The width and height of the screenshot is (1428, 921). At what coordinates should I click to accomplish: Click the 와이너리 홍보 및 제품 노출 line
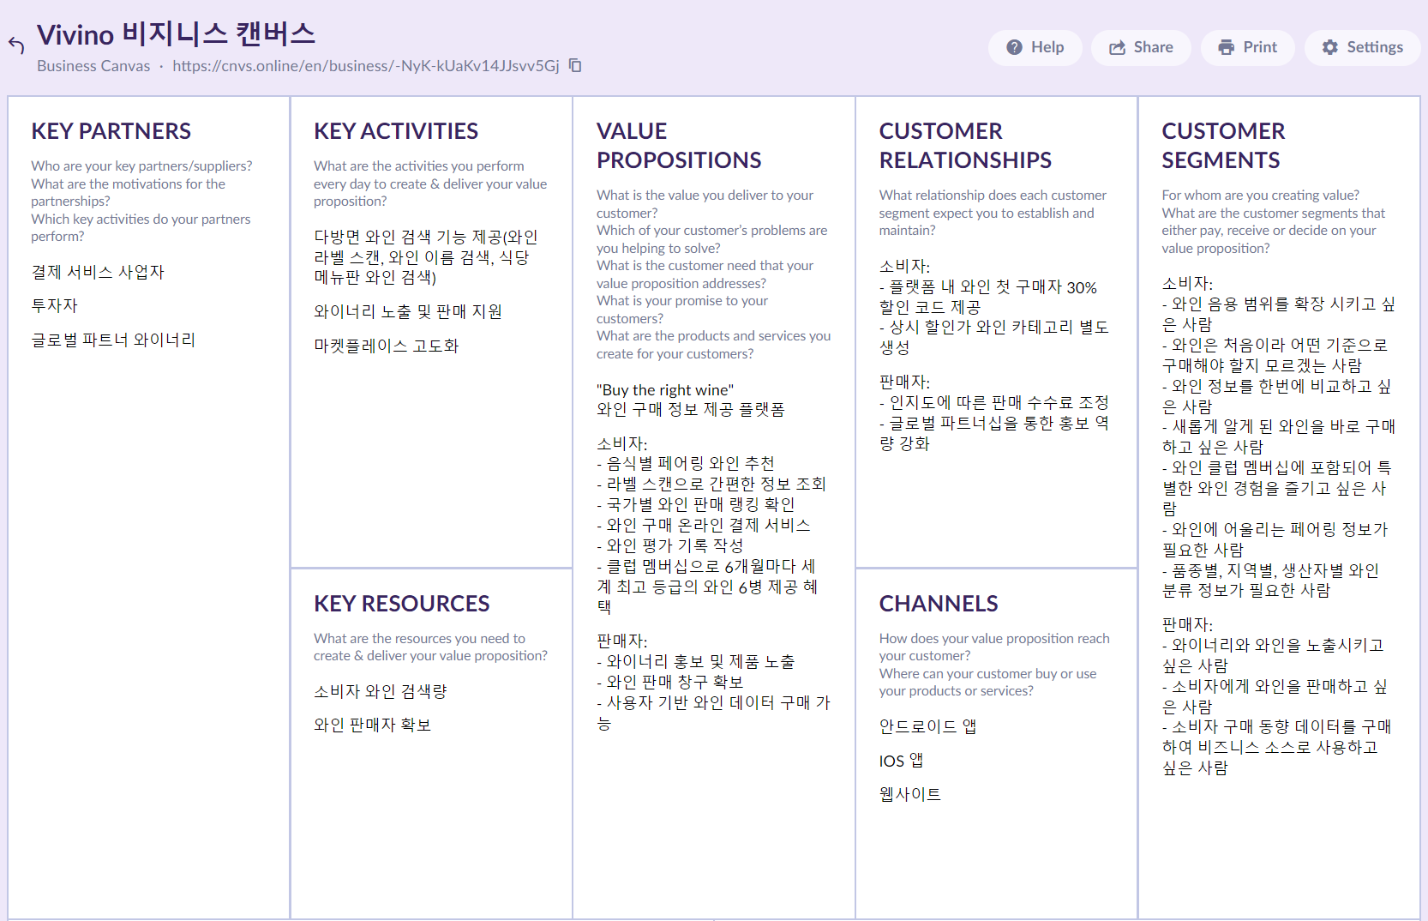(696, 661)
